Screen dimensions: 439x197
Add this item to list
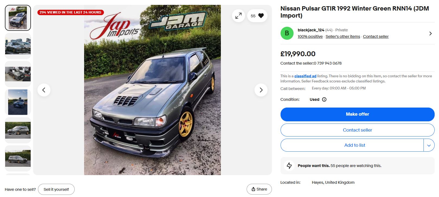click(352, 145)
